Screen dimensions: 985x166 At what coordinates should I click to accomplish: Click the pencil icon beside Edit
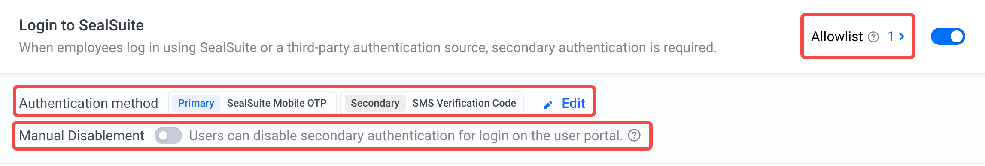click(x=548, y=104)
